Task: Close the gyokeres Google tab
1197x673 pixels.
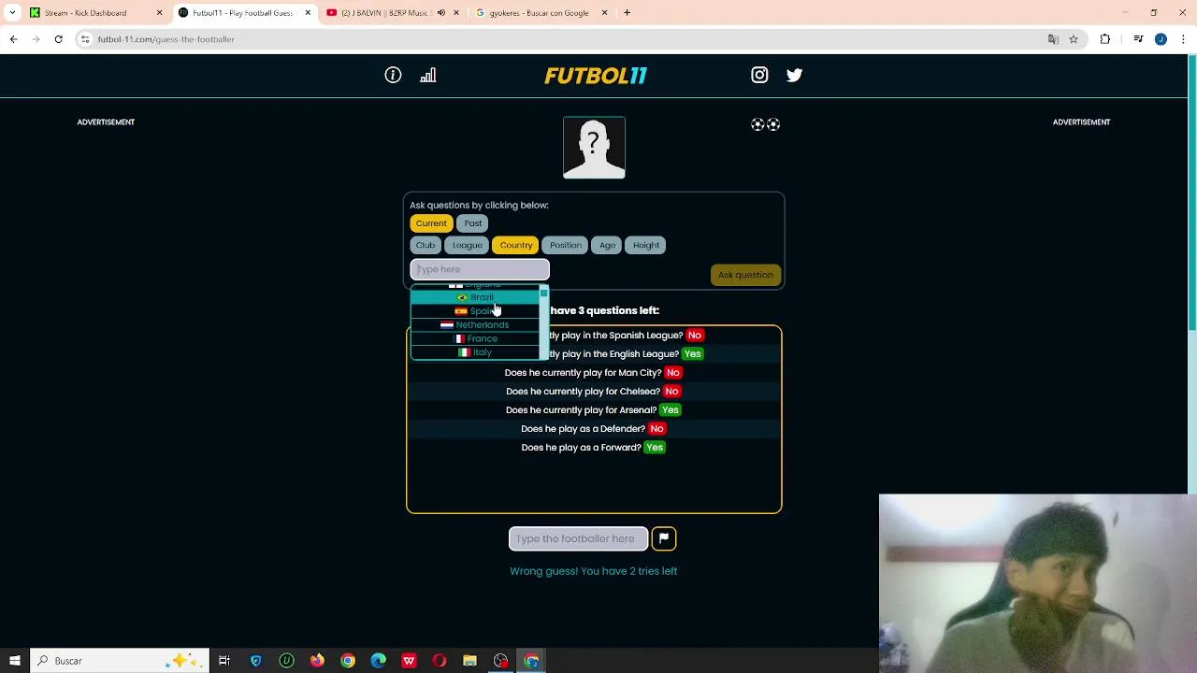Action: 604,13
